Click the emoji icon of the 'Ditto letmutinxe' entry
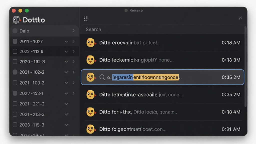Image resolution: width=256 pixels, height=144 pixels. click(x=91, y=94)
